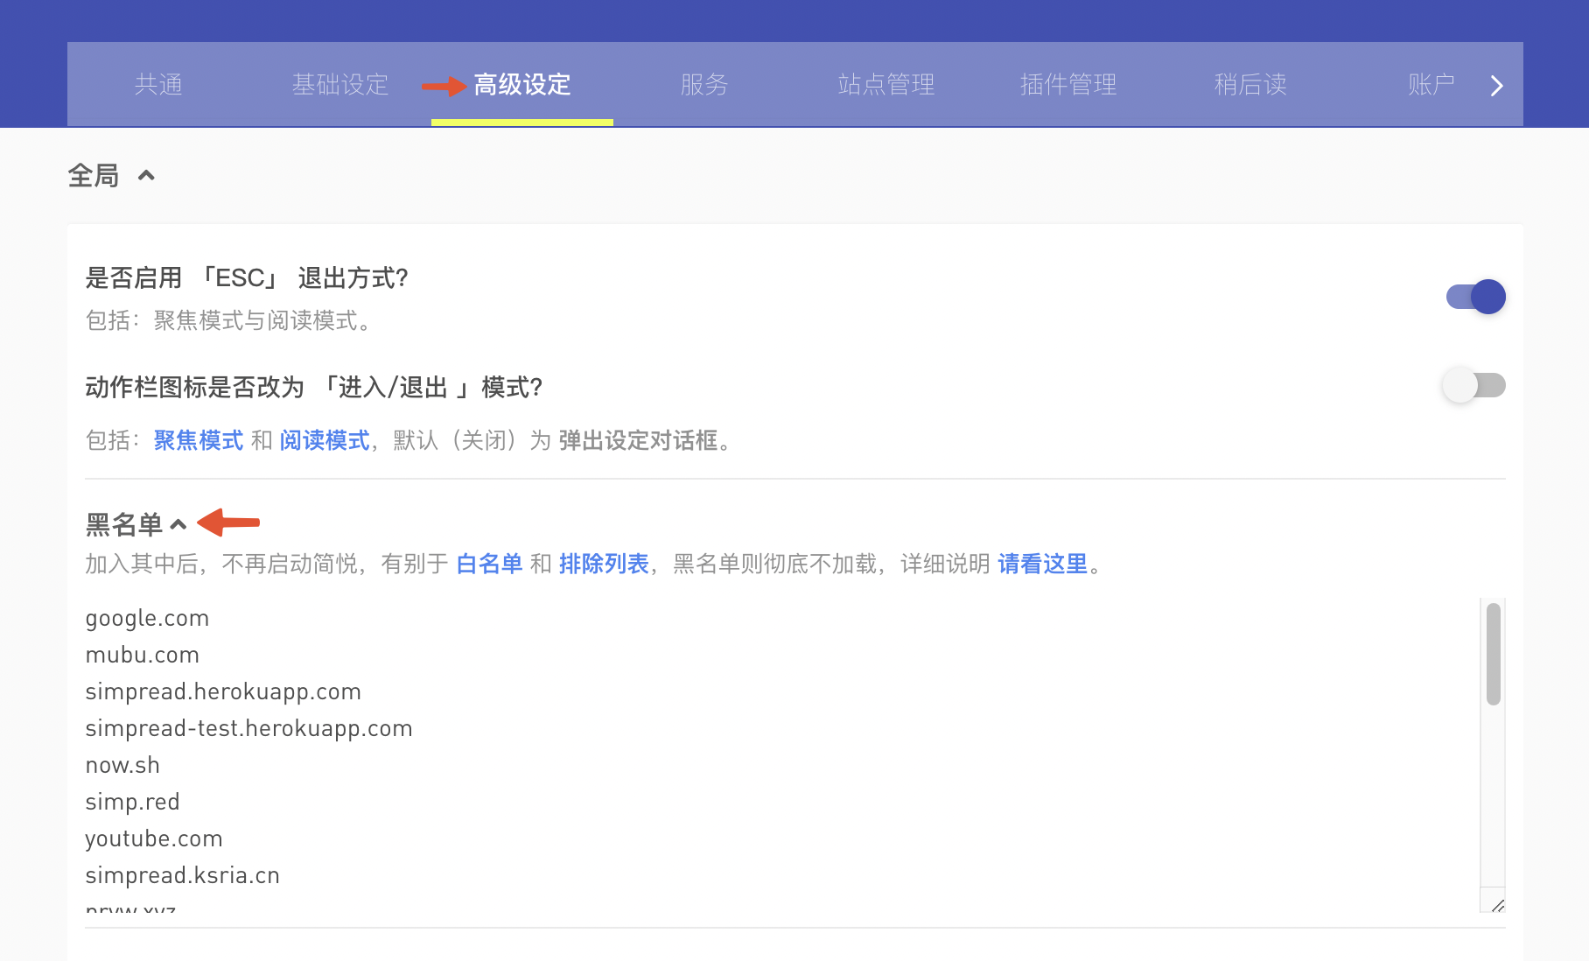Collapse the 黑名单 section chevron

pyautogui.click(x=178, y=525)
